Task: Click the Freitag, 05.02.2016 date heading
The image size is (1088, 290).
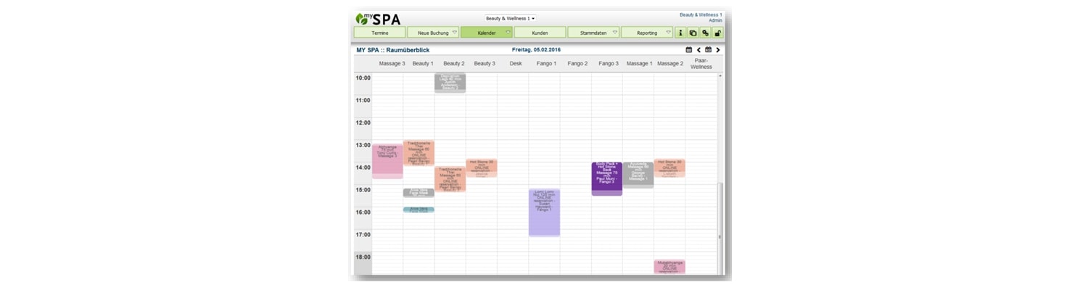Action: (x=536, y=50)
